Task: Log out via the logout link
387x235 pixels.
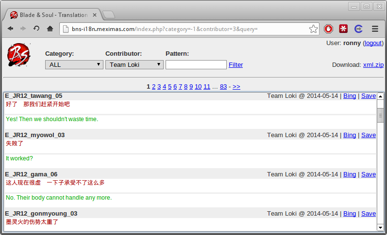Action: 373,43
